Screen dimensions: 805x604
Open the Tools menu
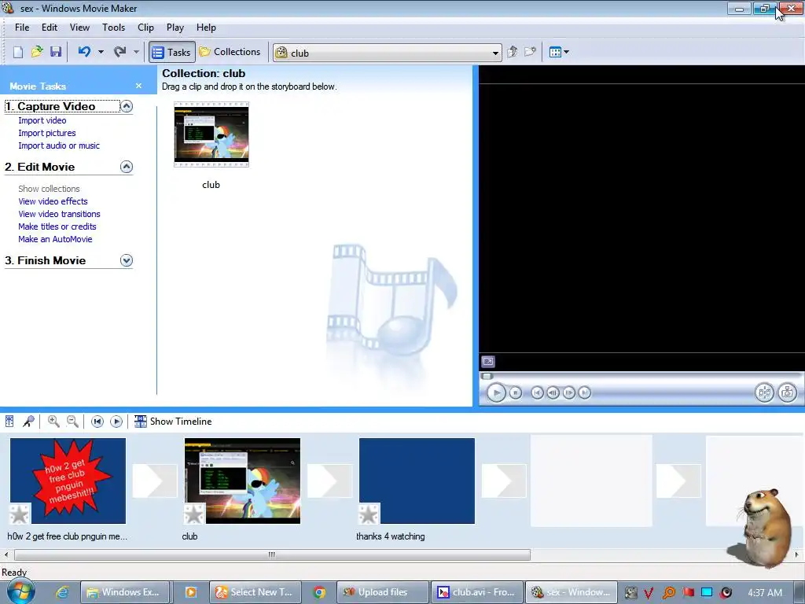coord(113,28)
